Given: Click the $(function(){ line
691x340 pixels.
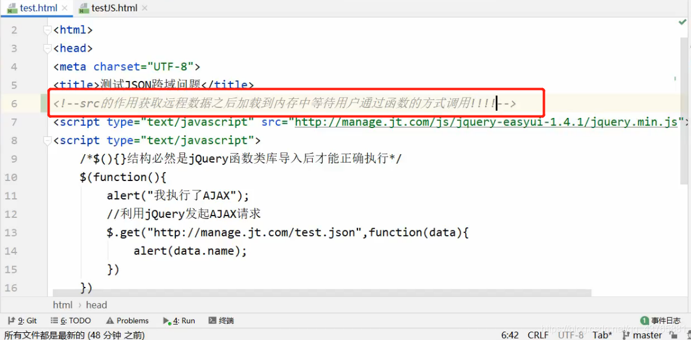Looking at the screenshot, I should pyautogui.click(x=123, y=177).
